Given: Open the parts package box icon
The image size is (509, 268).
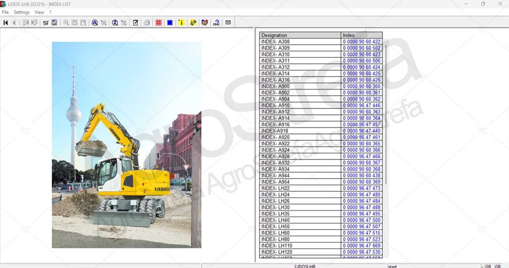Looking at the screenshot, I should (x=205, y=22).
